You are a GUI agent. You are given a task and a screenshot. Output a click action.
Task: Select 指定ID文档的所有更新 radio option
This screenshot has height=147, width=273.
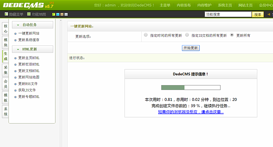(x=187, y=35)
